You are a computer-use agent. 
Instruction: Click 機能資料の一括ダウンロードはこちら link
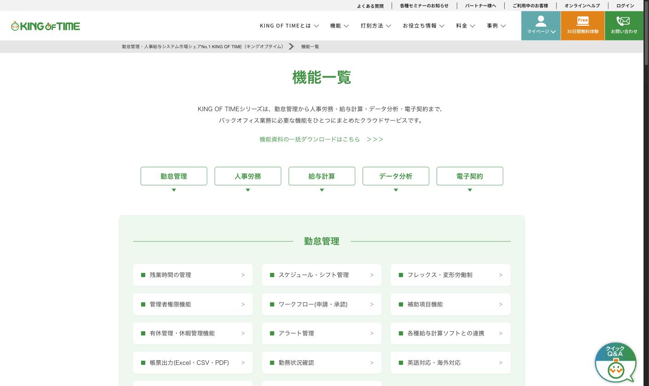(x=321, y=139)
